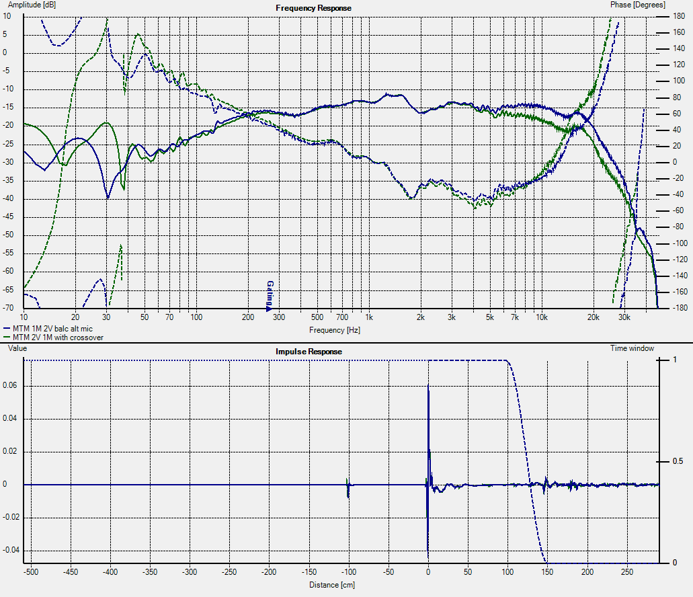Click the 0.06 tick on impulse value axis
The width and height of the screenshot is (693, 597).
9,385
